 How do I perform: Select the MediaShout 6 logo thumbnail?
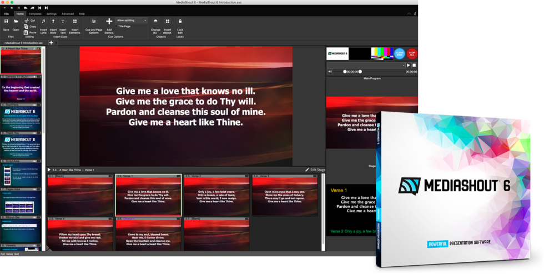click(x=338, y=54)
